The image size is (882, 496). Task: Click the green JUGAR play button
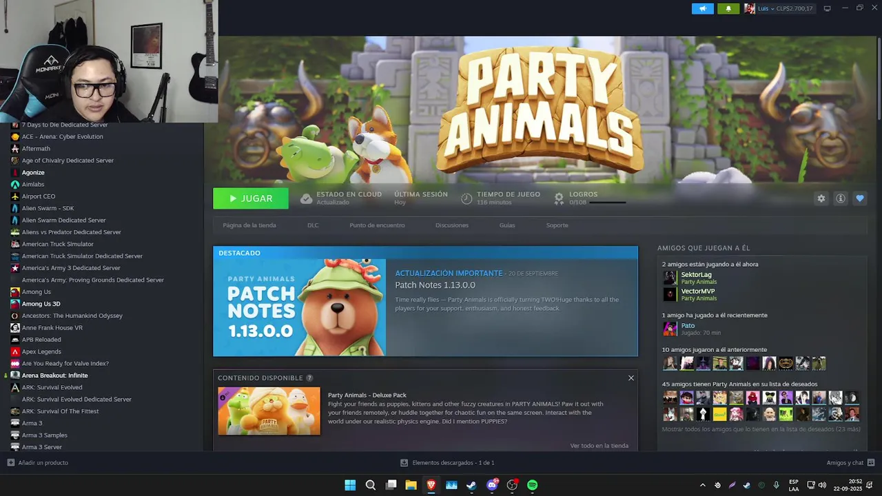pos(251,198)
